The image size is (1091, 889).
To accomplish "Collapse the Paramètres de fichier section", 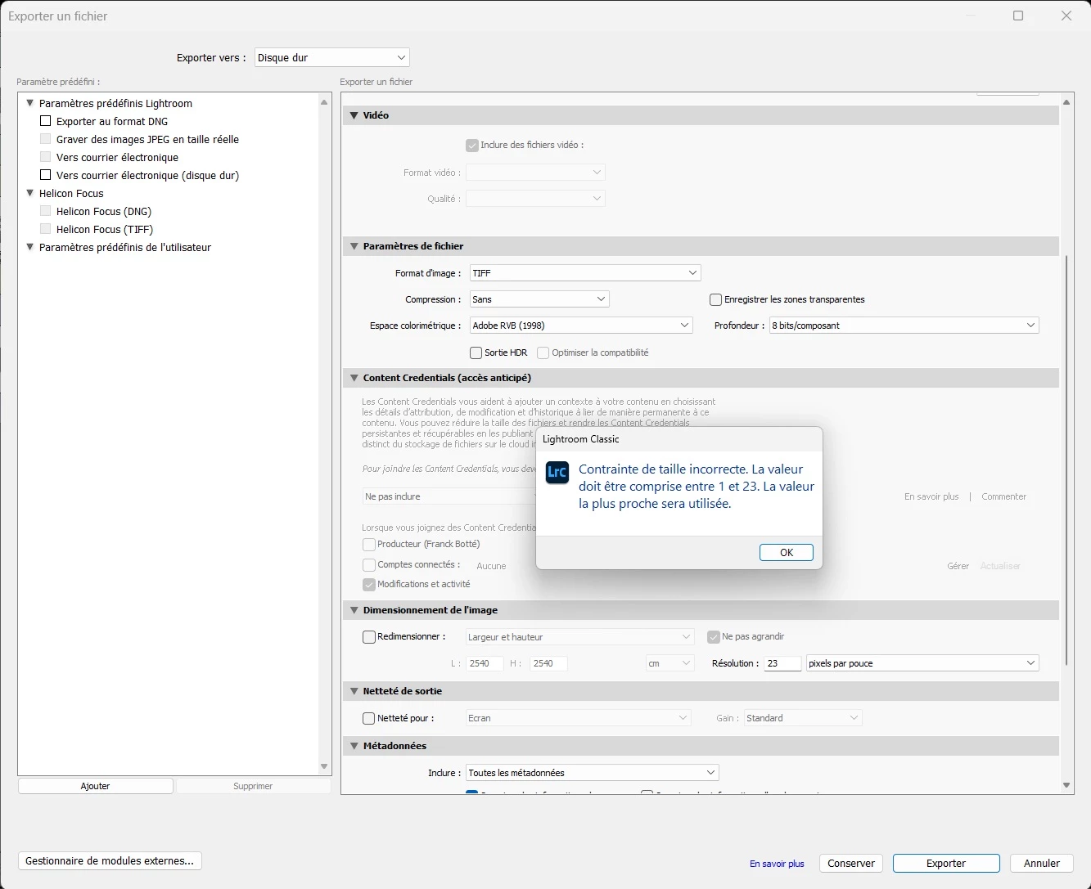I will coord(354,246).
